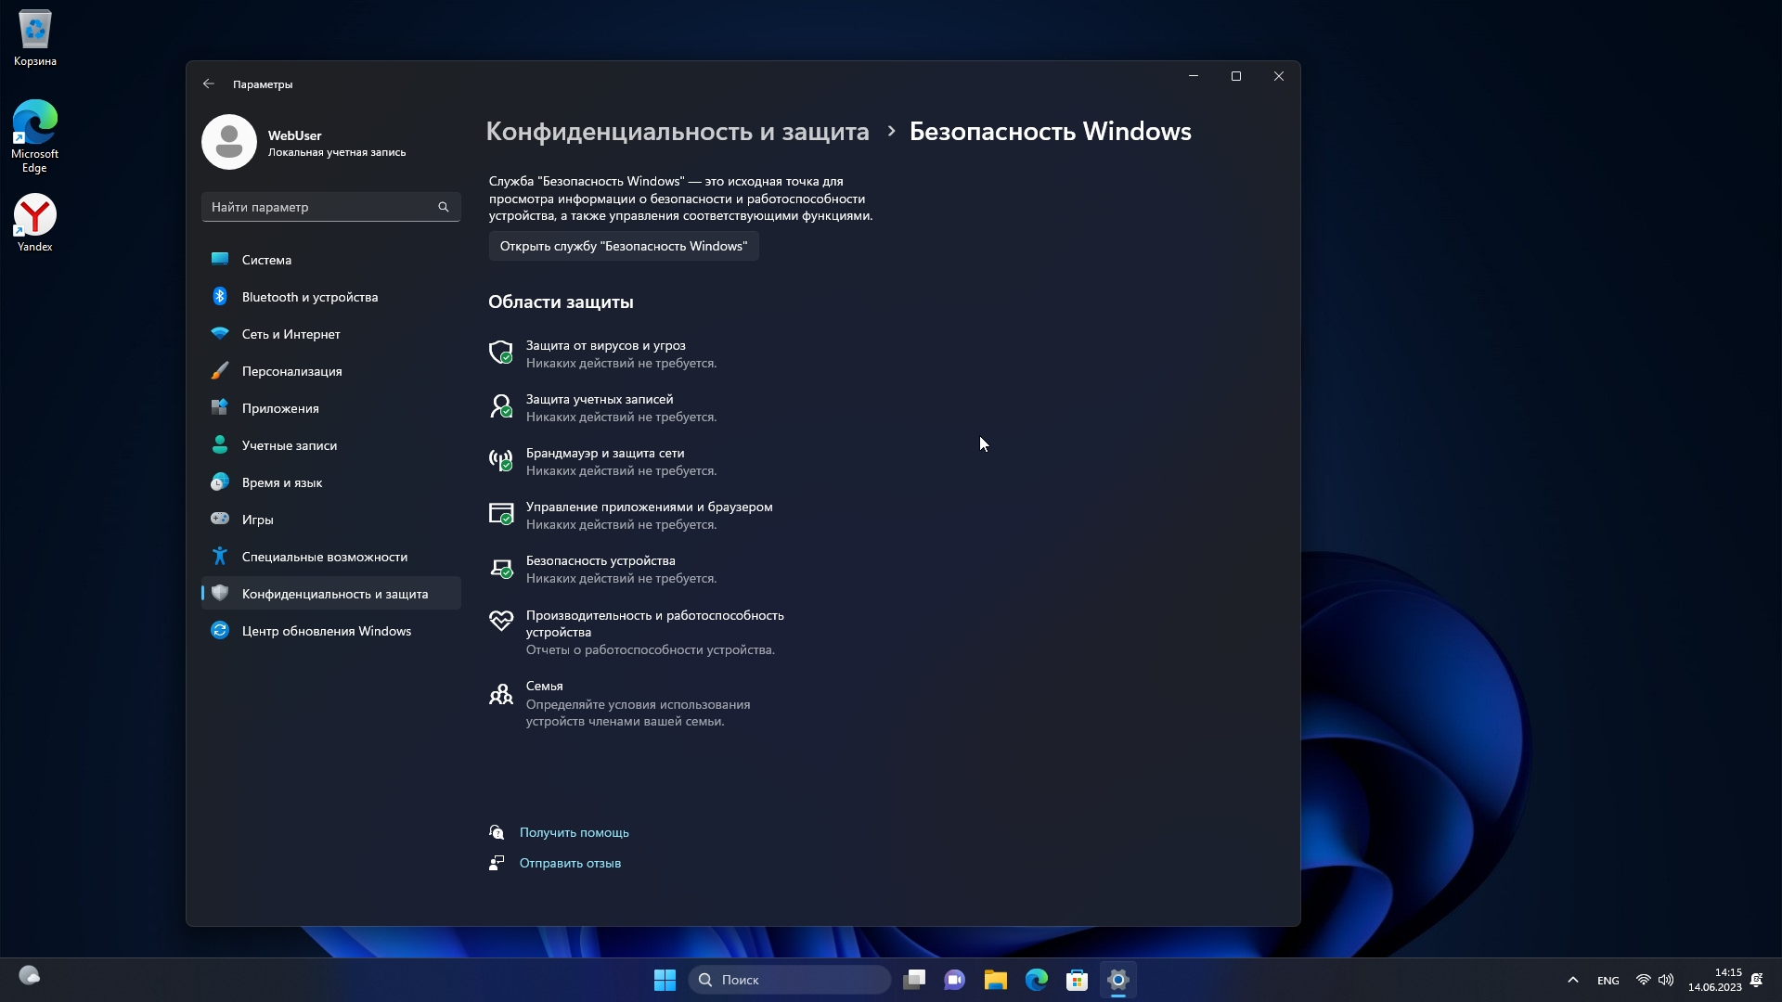Select Центр обновления Windows in sidebar
This screenshot has width=1782, height=1002.
326,631
